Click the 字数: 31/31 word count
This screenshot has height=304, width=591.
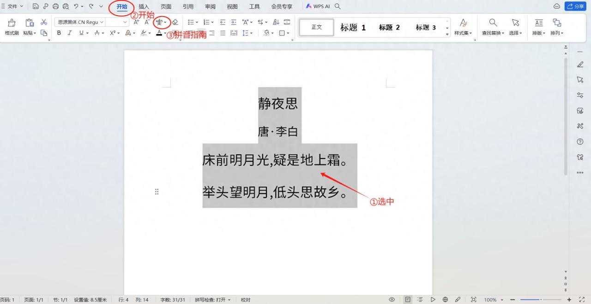[x=173, y=300]
